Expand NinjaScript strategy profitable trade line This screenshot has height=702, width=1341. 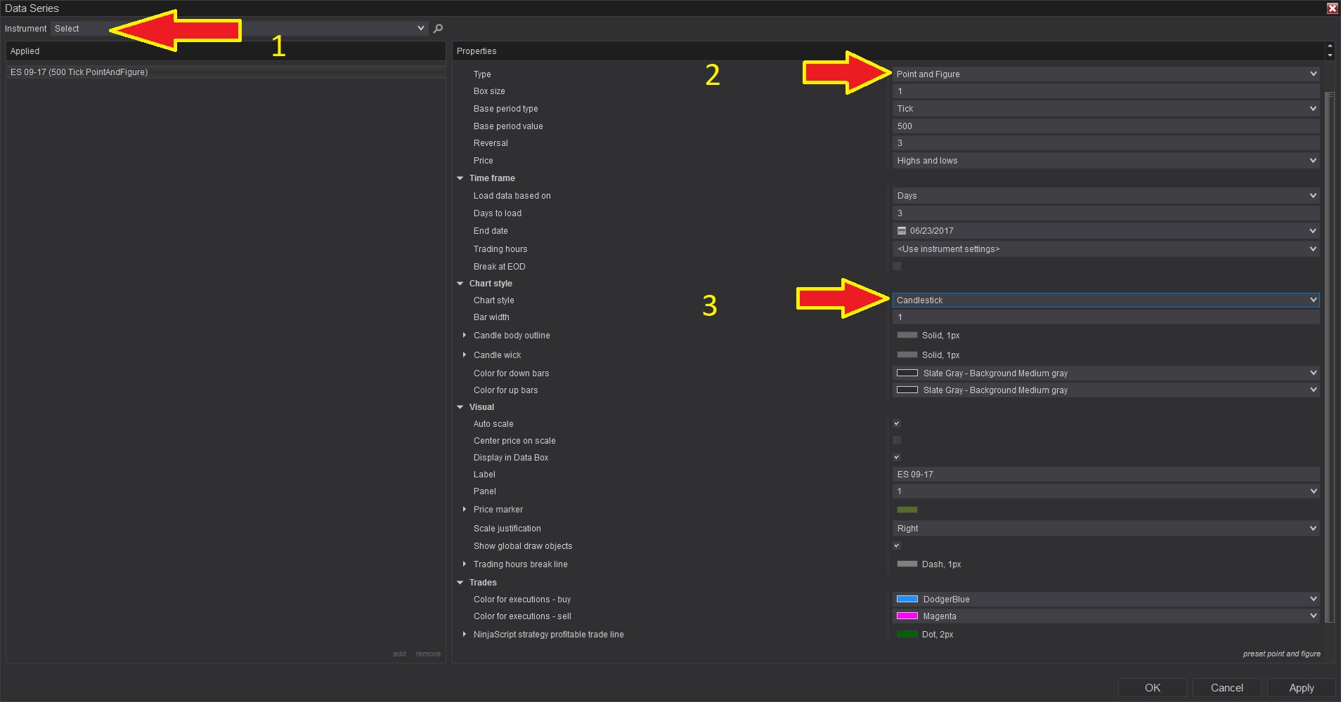(x=465, y=634)
